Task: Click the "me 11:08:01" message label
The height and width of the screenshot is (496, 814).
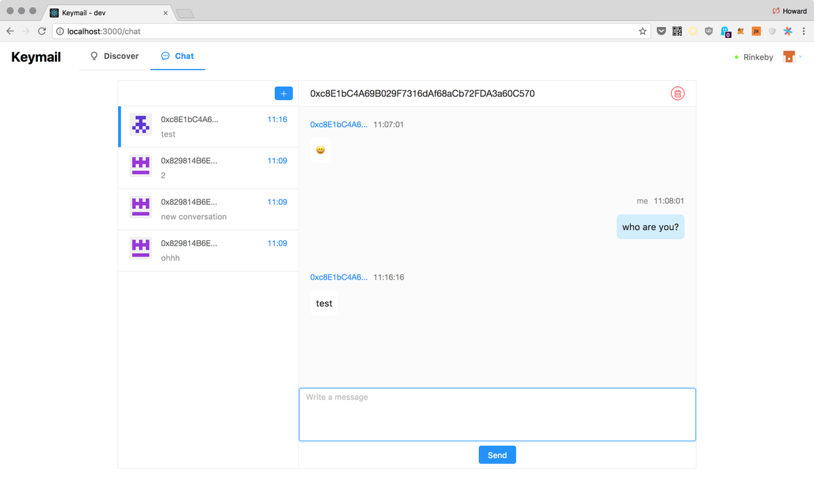Action: [x=660, y=202]
